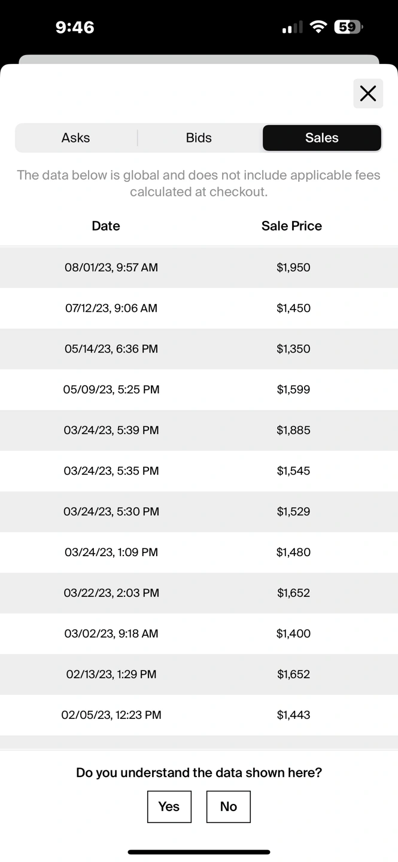Tap Yes to confirm understanding
The width and height of the screenshot is (398, 862).
(169, 806)
